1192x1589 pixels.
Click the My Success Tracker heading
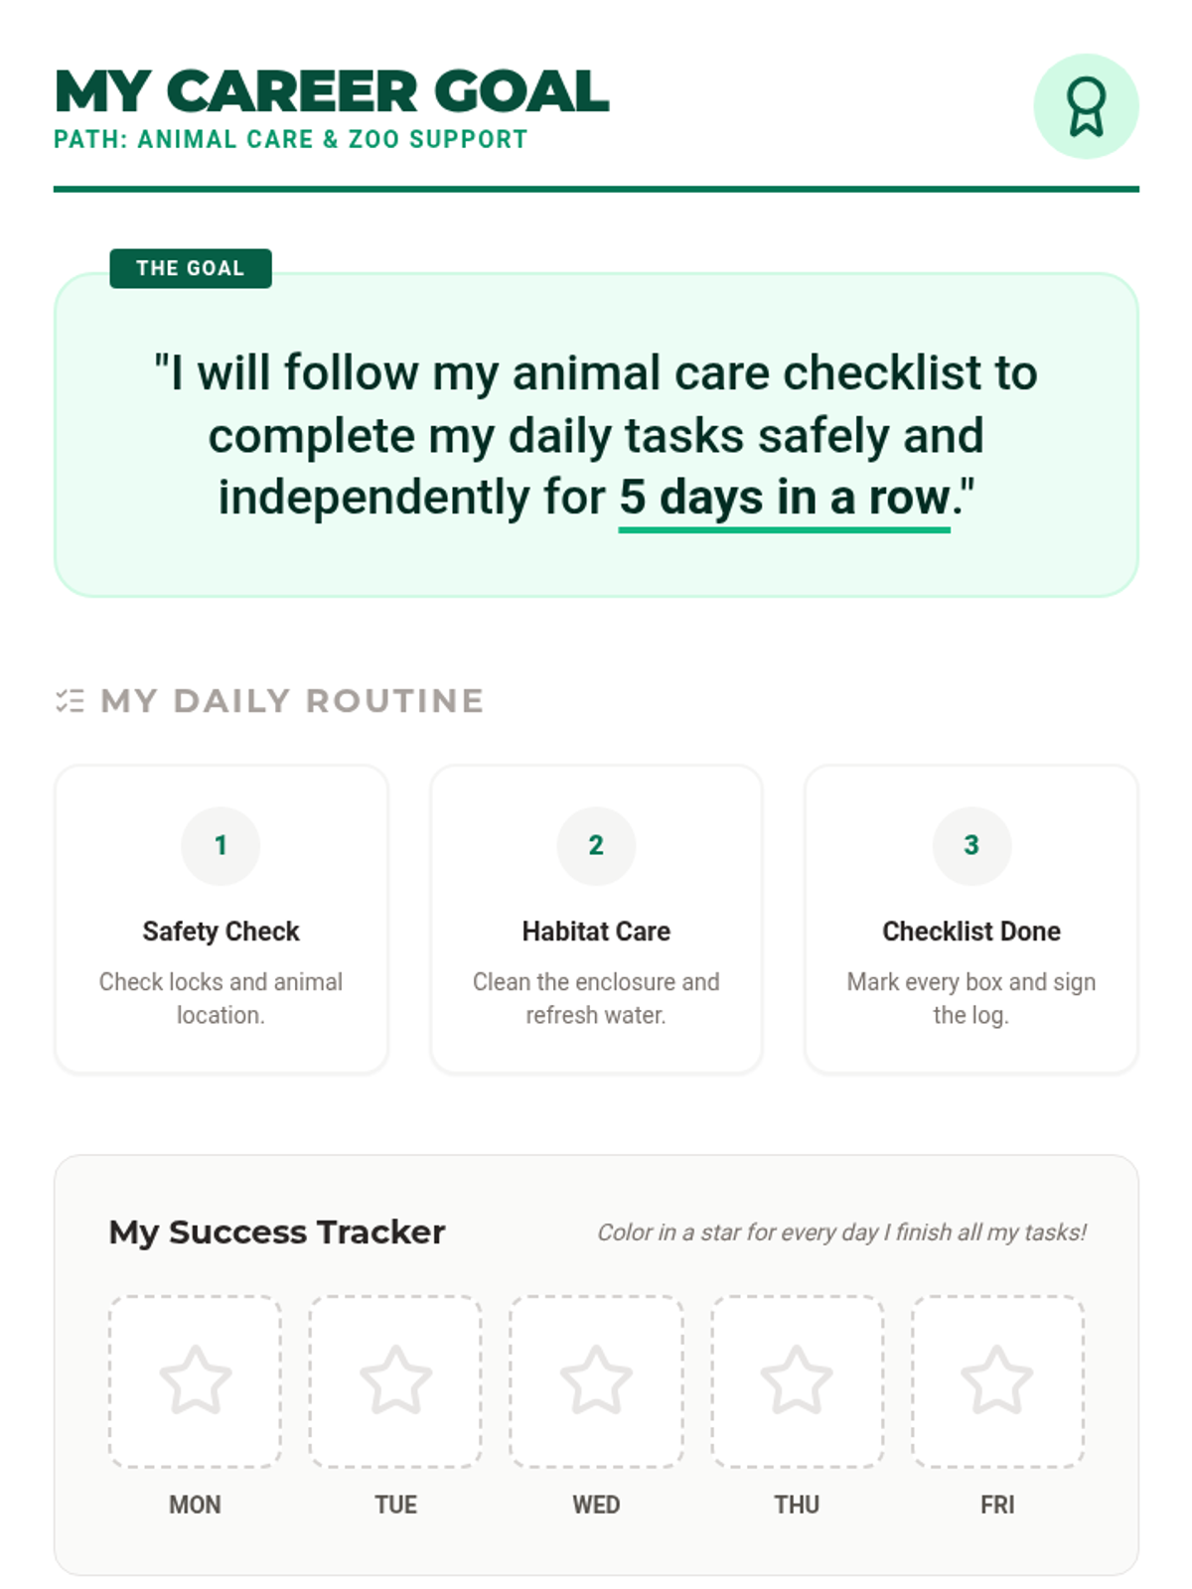pos(277,1231)
